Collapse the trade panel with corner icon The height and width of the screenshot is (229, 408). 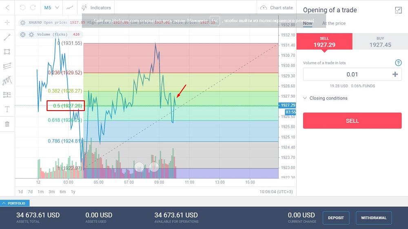click(x=398, y=10)
